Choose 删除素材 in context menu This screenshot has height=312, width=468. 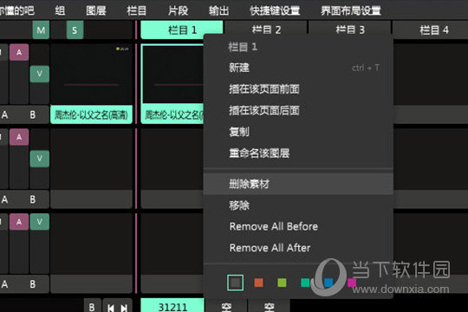click(298, 184)
